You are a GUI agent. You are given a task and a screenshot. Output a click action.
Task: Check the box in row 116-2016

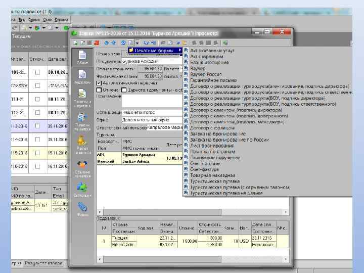coord(37,166)
